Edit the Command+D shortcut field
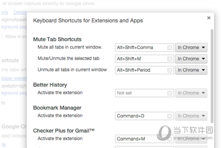221x148 pixels. point(144,116)
